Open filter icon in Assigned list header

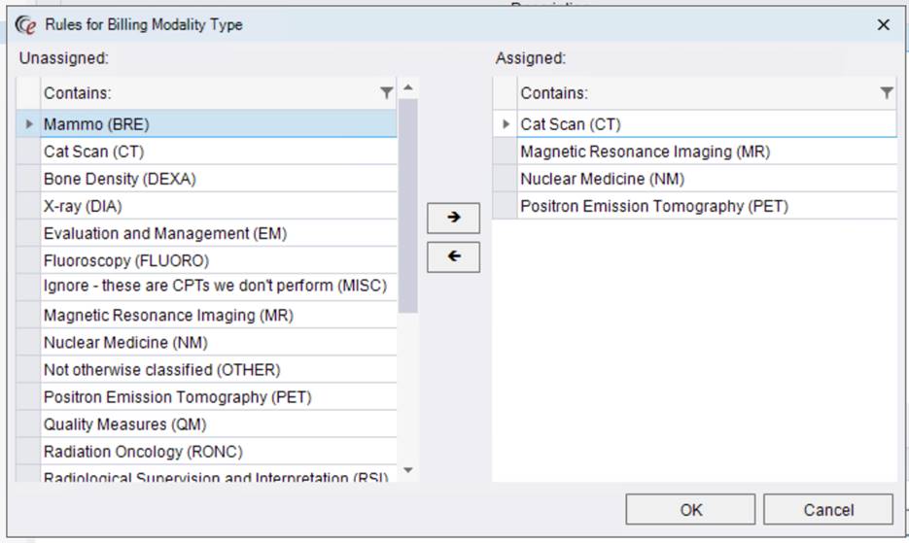(886, 93)
